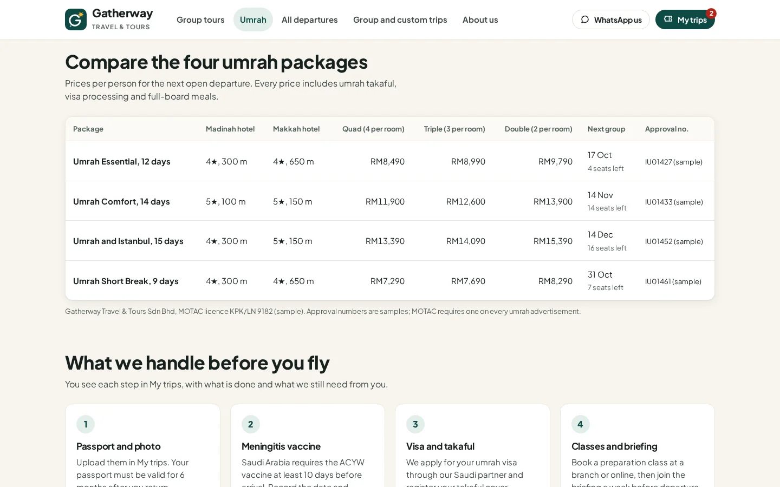
Task: Click the Approval no. column header
Action: pos(667,129)
